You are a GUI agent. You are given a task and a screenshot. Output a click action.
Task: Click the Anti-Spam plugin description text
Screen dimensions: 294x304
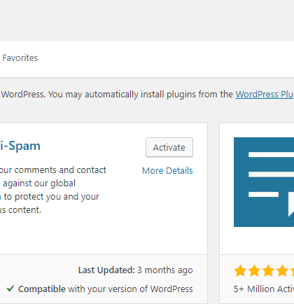click(53, 190)
